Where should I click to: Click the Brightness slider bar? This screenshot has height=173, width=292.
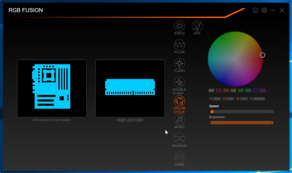(x=242, y=123)
